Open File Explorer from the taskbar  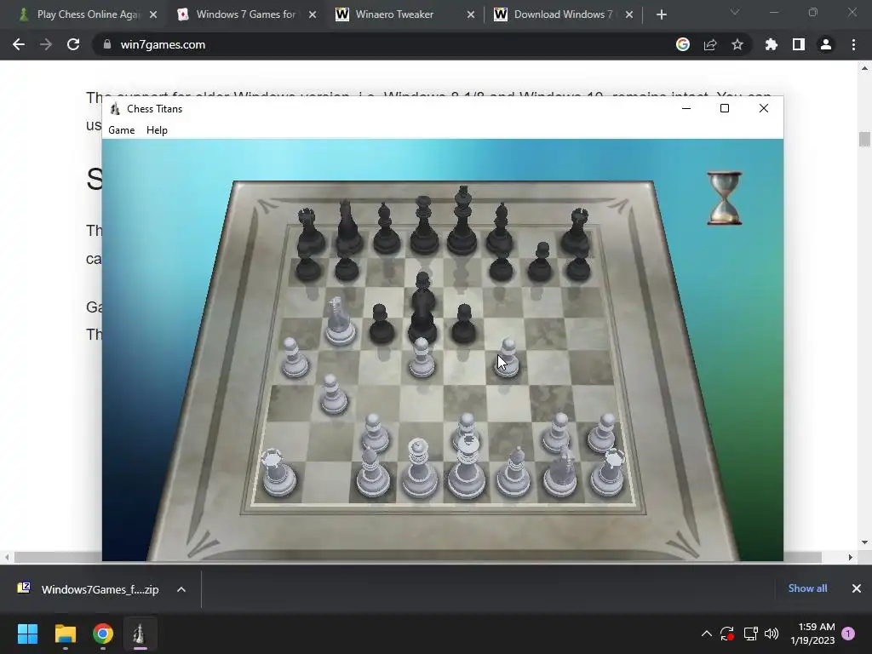click(65, 634)
